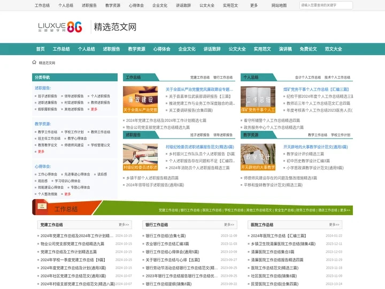Open 2024年消防员个人述职报告精选三篇
Image resolution: width=385 pixels, height=289 pixels.
tap(199, 168)
